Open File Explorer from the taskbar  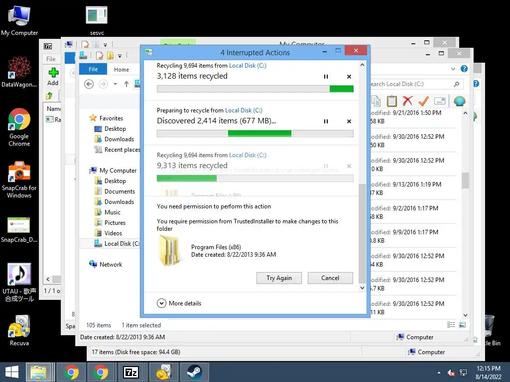(x=38, y=372)
